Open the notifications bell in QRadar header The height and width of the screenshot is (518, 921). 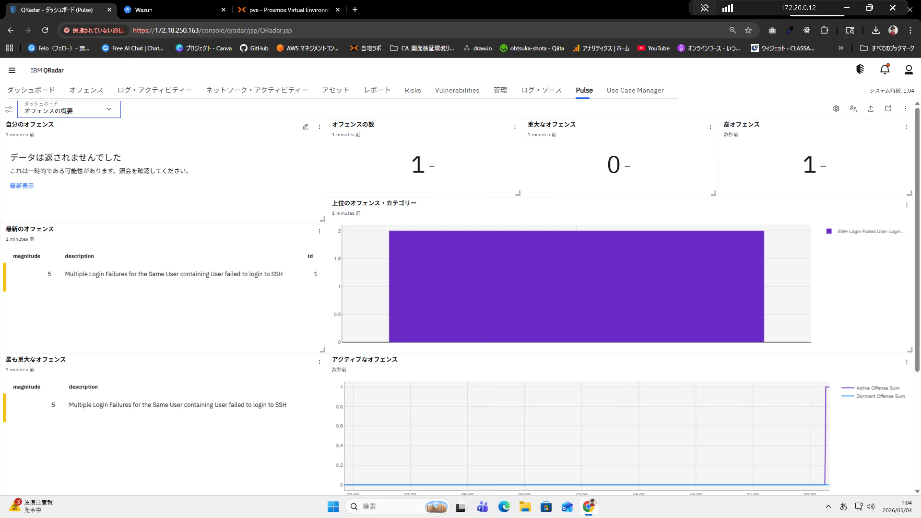885,70
